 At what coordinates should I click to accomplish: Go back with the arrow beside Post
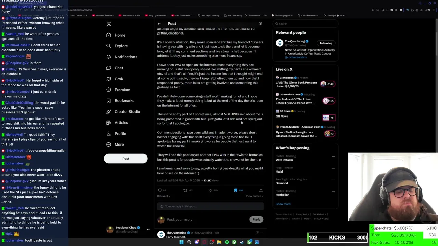coord(159,24)
